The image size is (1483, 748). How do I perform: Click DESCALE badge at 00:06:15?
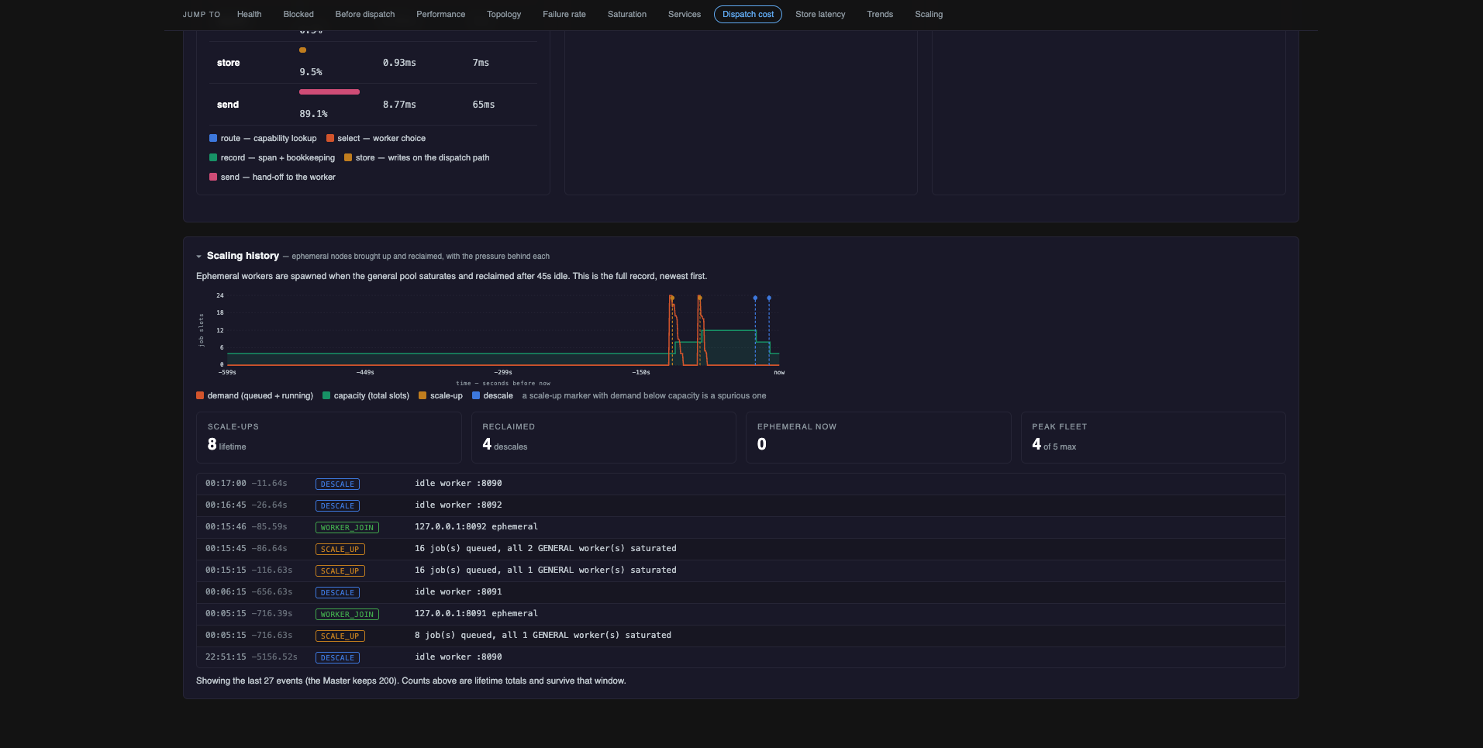coord(337,592)
